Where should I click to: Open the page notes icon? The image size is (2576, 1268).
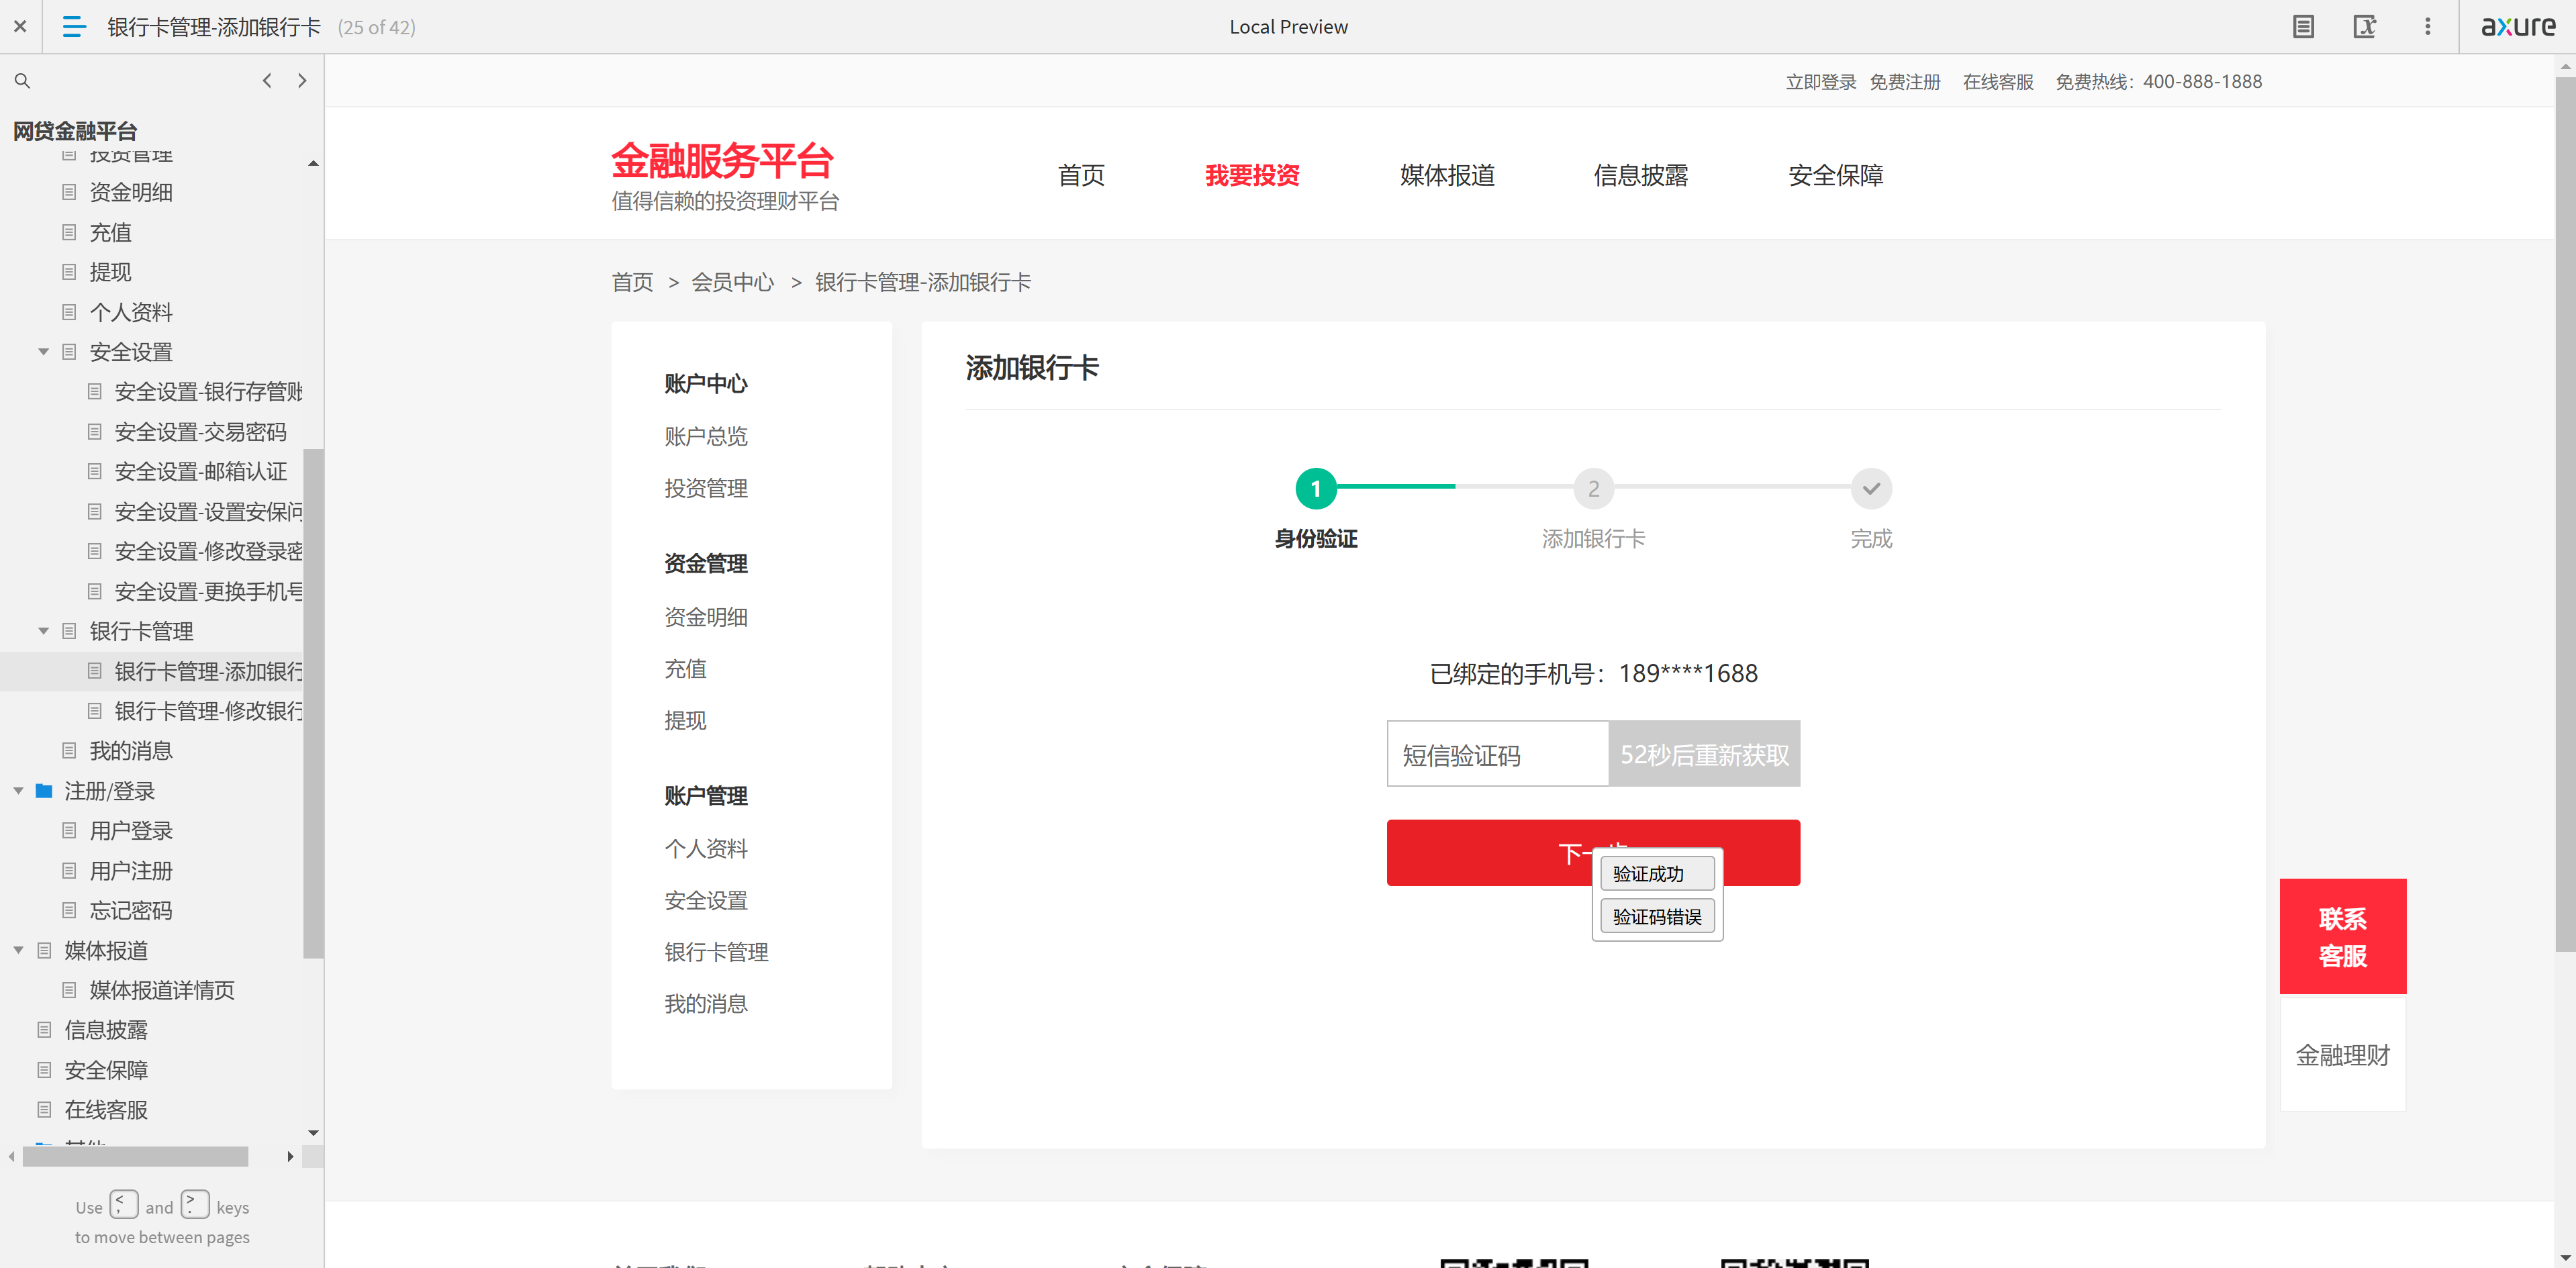coord(2303,27)
